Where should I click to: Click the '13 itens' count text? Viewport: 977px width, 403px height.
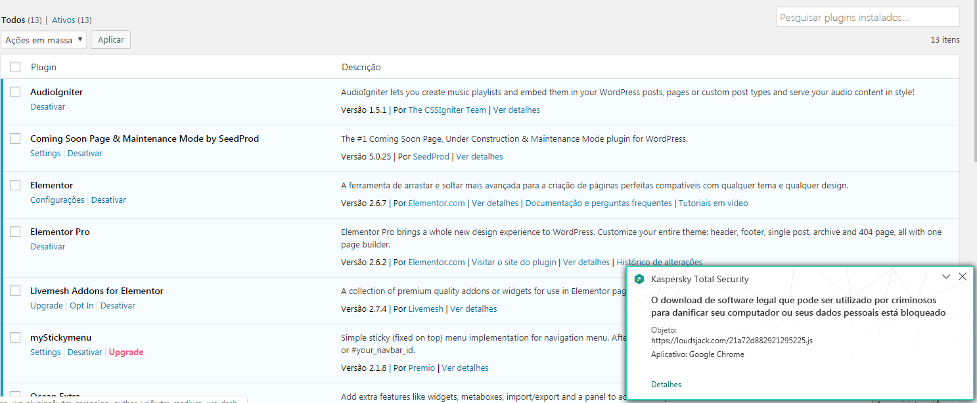(x=945, y=40)
